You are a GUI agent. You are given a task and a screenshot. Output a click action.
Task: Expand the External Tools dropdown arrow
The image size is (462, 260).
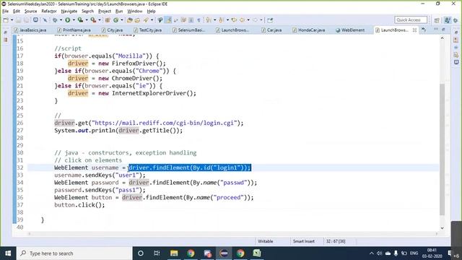[x=100, y=20]
